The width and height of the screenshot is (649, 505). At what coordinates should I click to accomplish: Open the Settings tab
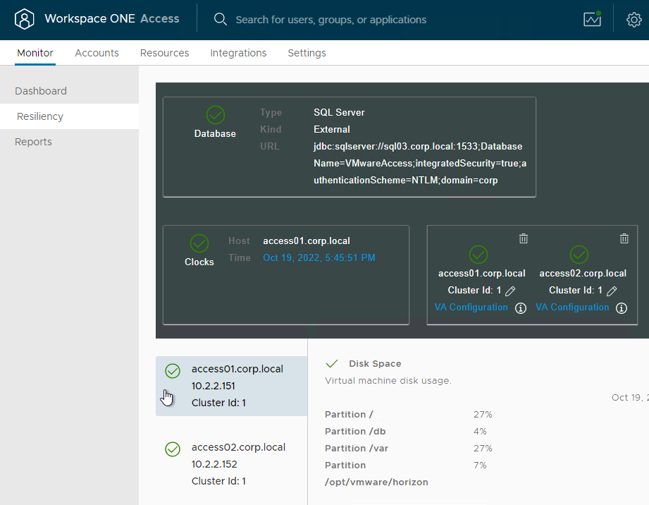(x=307, y=53)
